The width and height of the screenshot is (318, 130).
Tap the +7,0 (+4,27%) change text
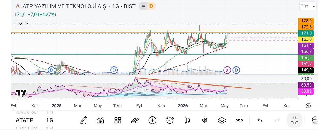[42, 15]
